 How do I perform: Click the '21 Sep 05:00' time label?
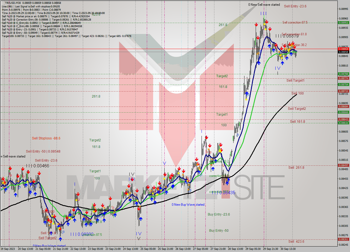(x=44, y=249)
